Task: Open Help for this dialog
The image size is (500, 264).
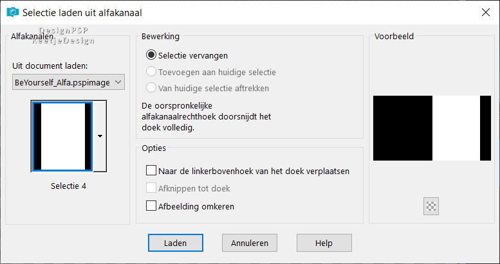Action: click(x=324, y=243)
